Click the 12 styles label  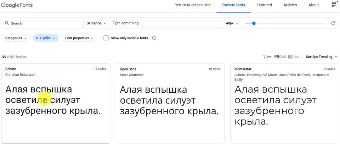tap(100, 69)
